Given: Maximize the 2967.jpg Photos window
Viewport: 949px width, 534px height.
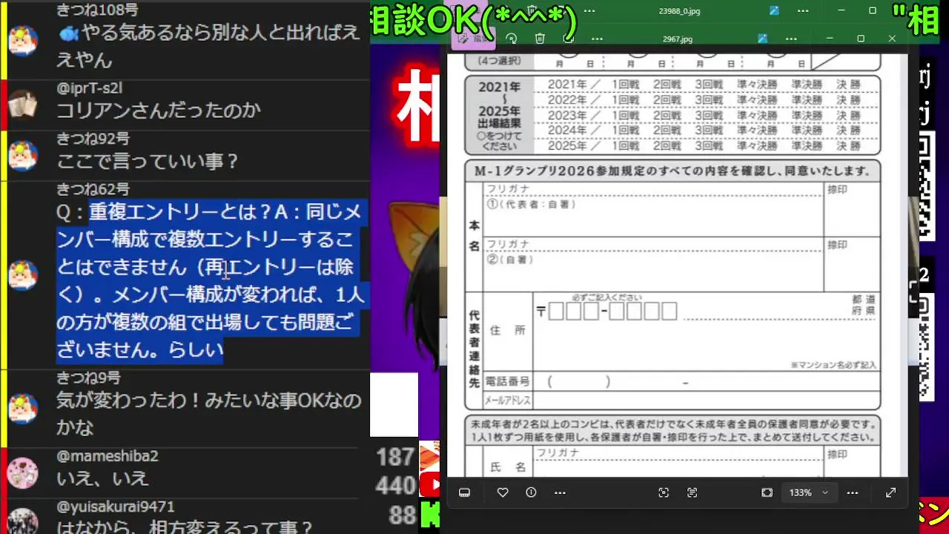Looking at the screenshot, I should (x=861, y=39).
